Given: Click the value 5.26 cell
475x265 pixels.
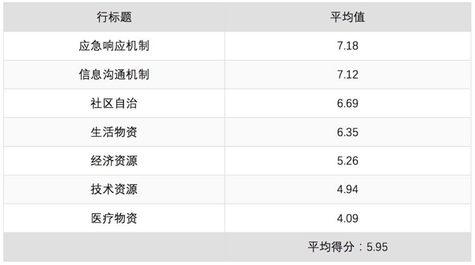Looking at the screenshot, I should [x=348, y=161].
